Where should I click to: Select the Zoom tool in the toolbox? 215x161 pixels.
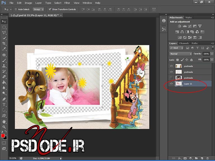[4, 127]
